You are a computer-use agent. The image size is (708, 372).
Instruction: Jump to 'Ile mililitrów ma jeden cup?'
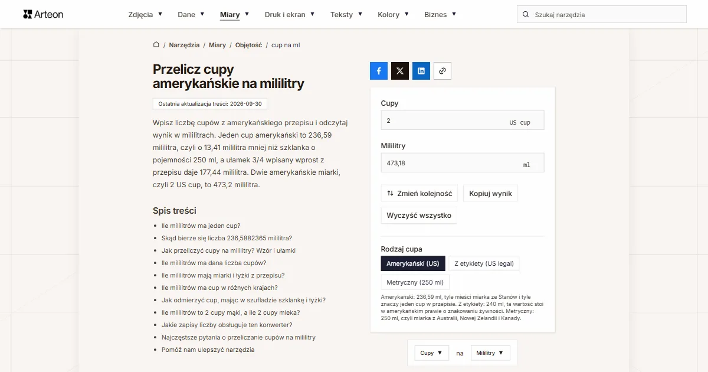201,226
